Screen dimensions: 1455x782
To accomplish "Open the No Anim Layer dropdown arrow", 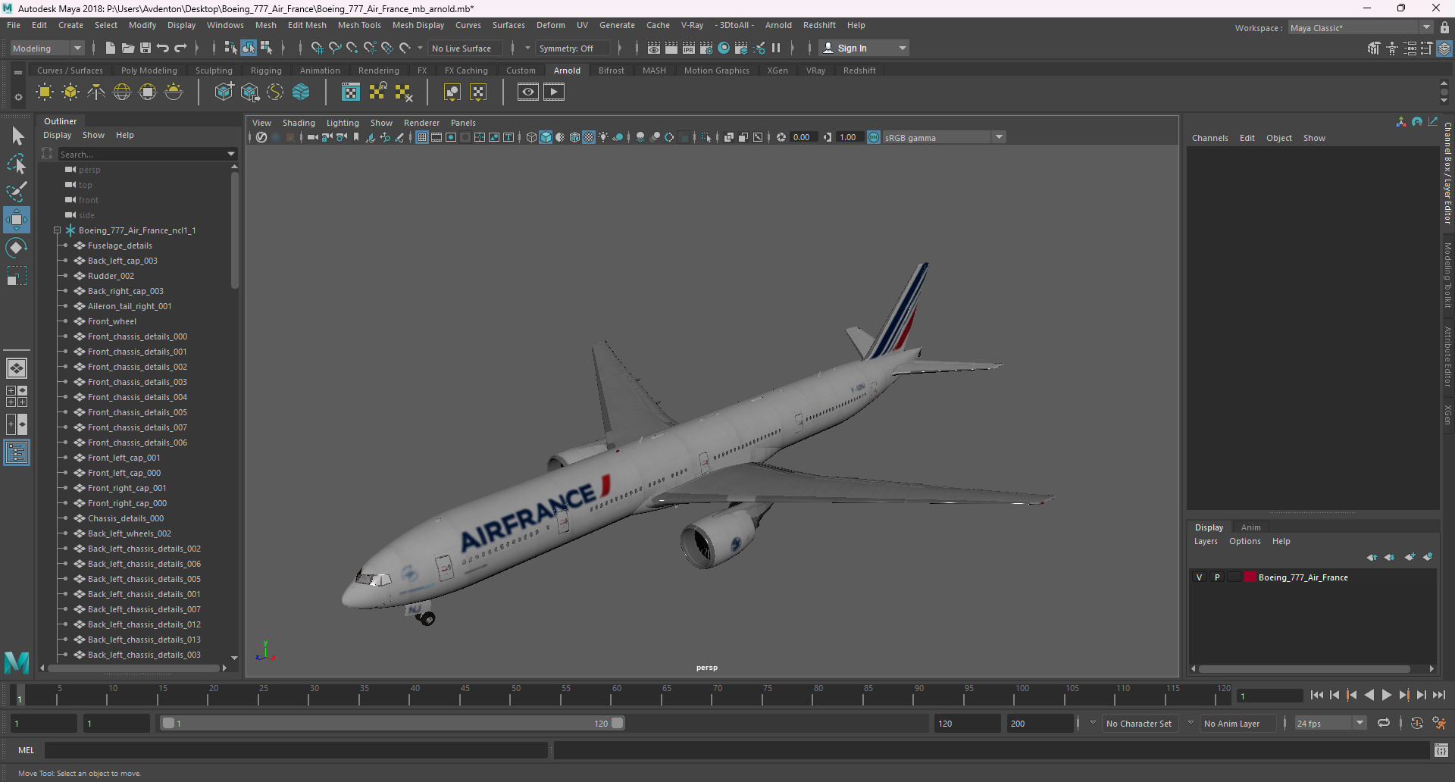I will click(1191, 723).
